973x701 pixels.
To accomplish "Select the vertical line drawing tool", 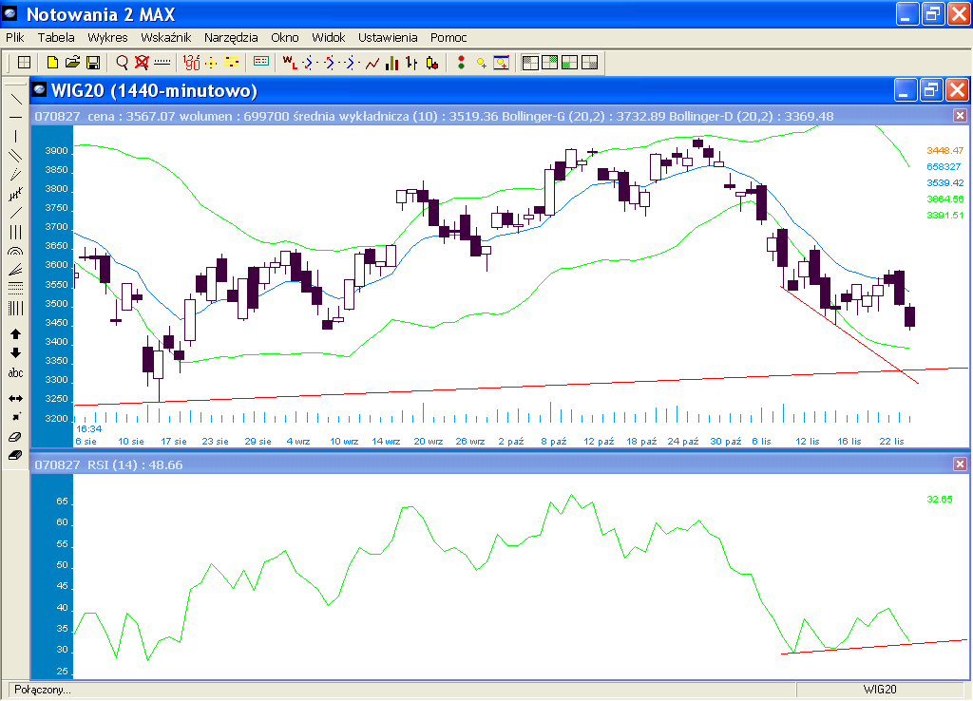I will tap(15, 137).
